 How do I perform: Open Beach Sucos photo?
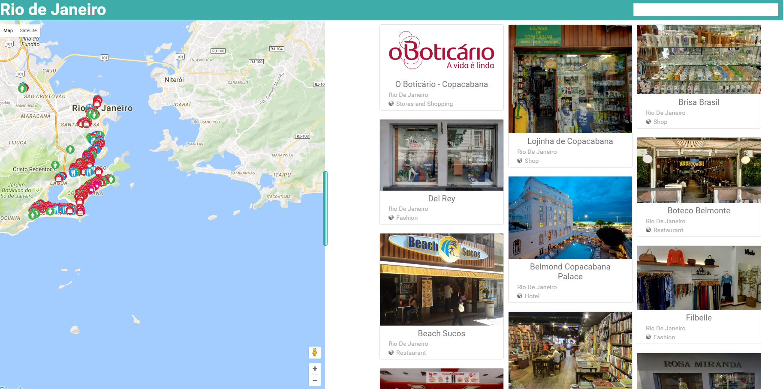[x=442, y=279]
